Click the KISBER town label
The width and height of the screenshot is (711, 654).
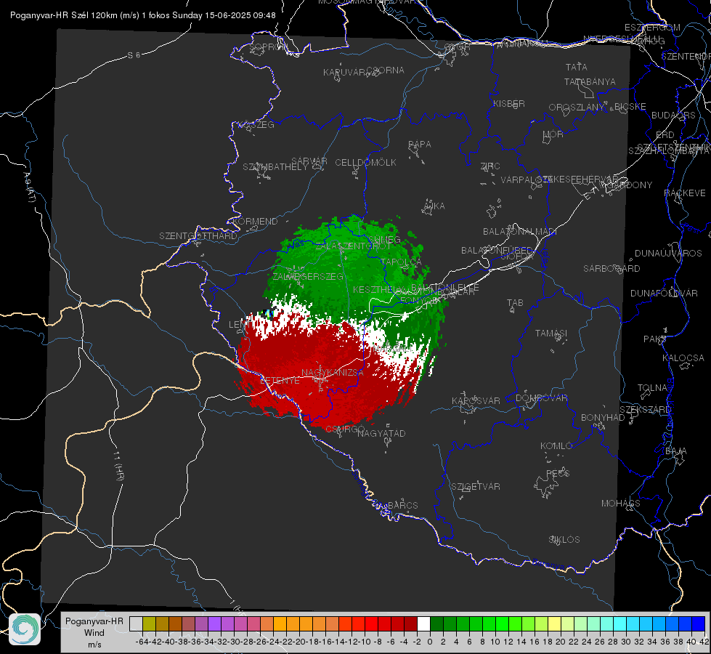coord(509,104)
